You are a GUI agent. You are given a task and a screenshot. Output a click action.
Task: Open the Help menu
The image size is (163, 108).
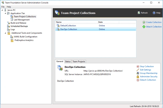(9, 7)
